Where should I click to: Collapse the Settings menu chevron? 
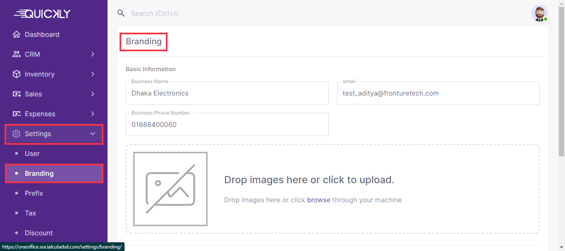93,134
